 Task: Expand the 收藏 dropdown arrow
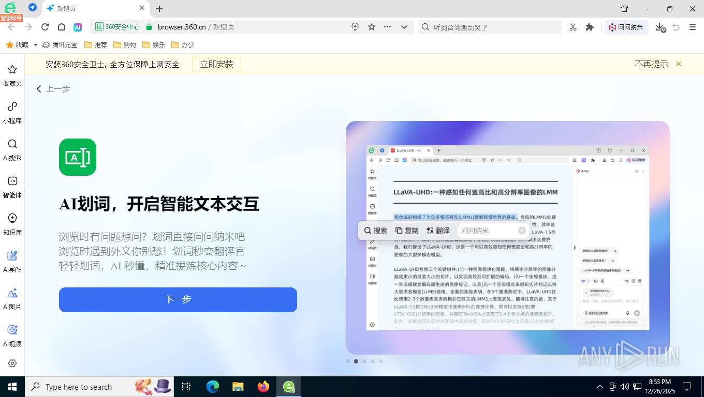point(35,45)
